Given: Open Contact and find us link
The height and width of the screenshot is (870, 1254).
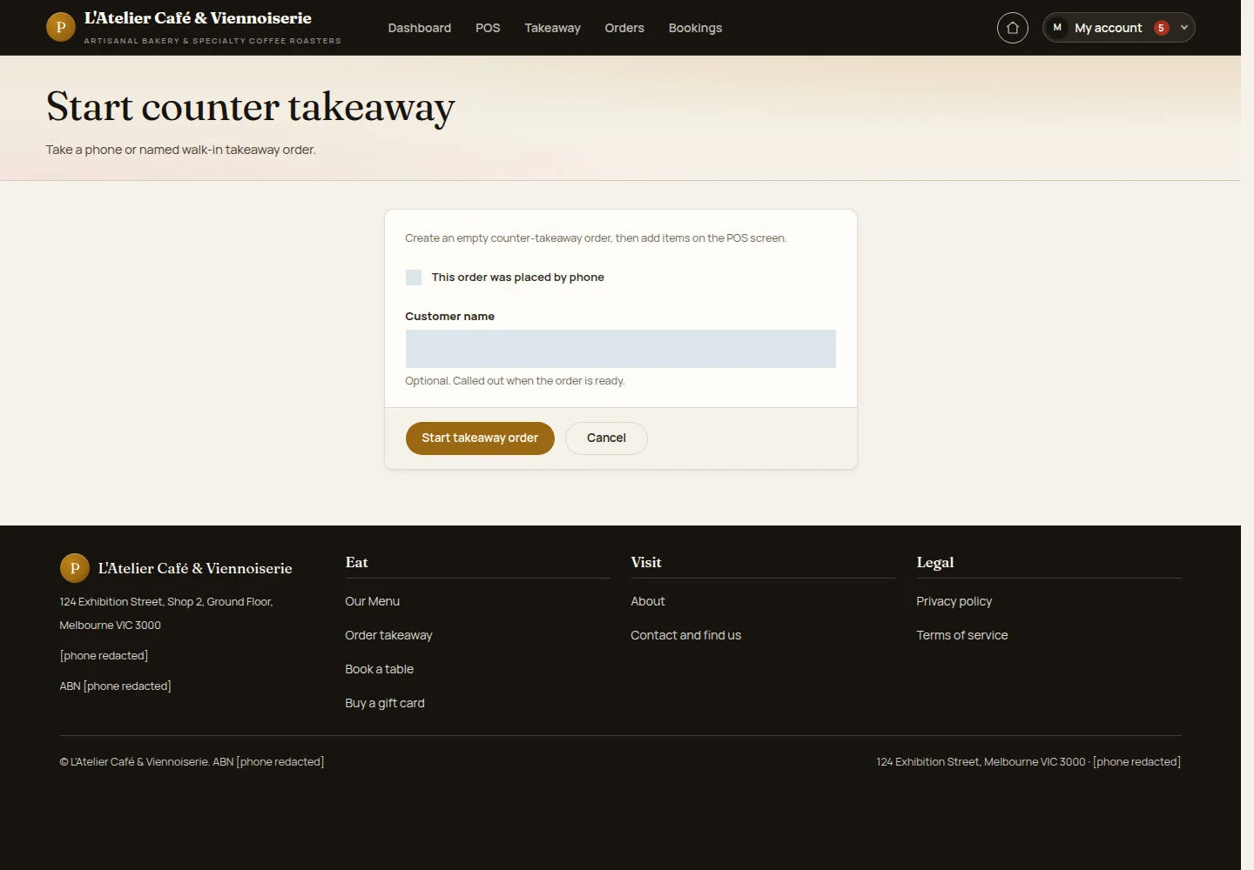Looking at the screenshot, I should 685,635.
